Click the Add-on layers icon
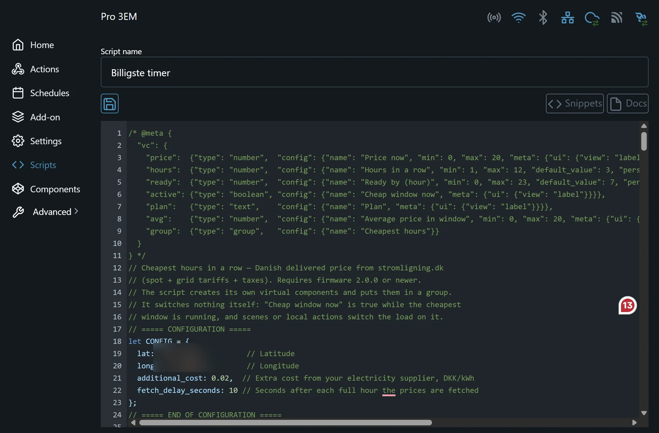 (18, 117)
